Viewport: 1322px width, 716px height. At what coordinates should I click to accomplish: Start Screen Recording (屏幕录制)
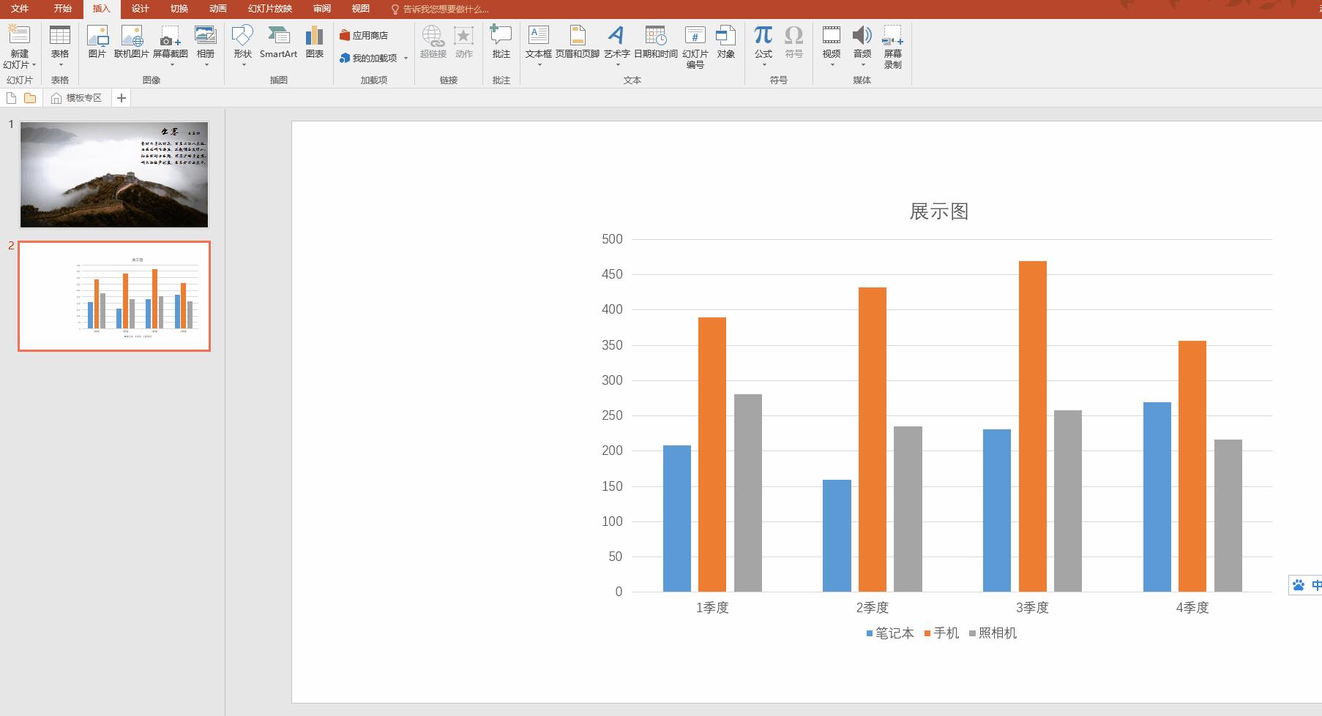pos(892,47)
